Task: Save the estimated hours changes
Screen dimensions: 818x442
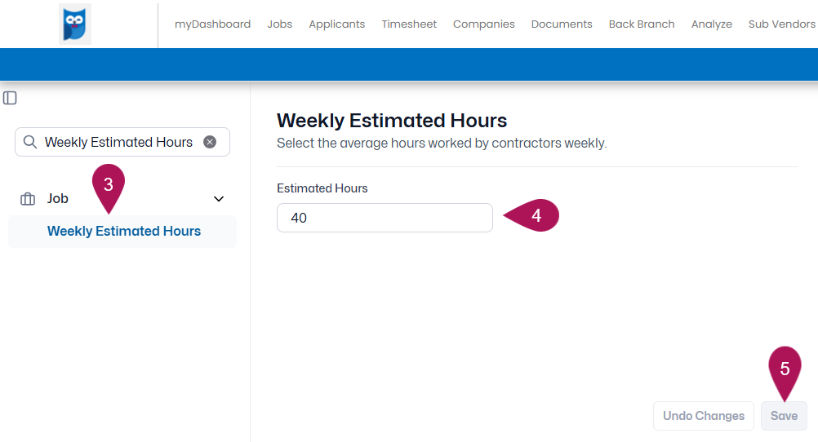Action: coord(784,416)
